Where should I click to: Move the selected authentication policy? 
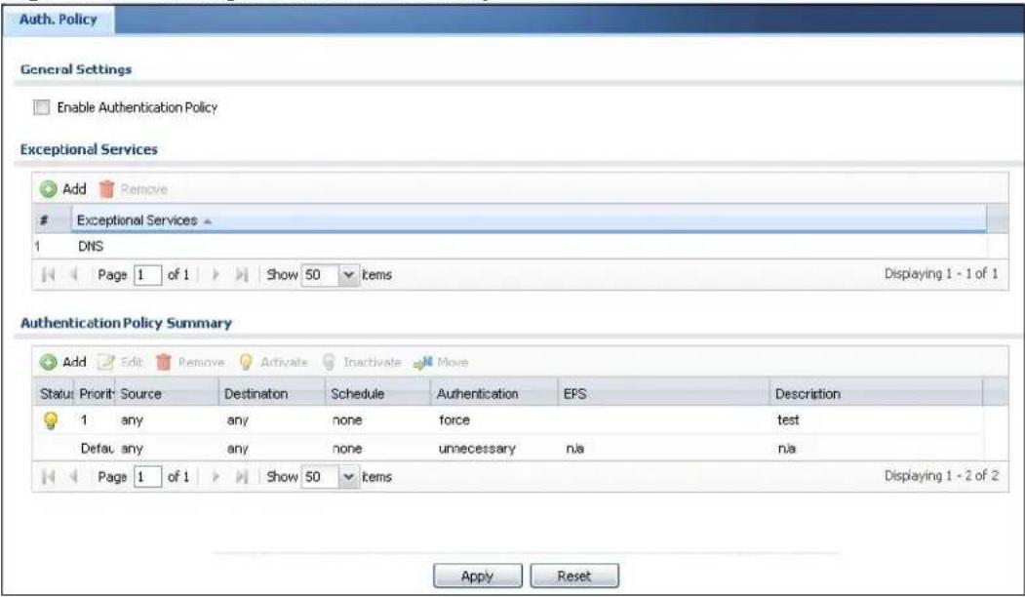[x=441, y=362]
